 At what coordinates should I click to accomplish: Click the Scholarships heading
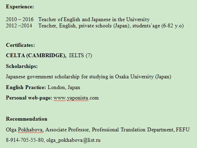(22, 66)
